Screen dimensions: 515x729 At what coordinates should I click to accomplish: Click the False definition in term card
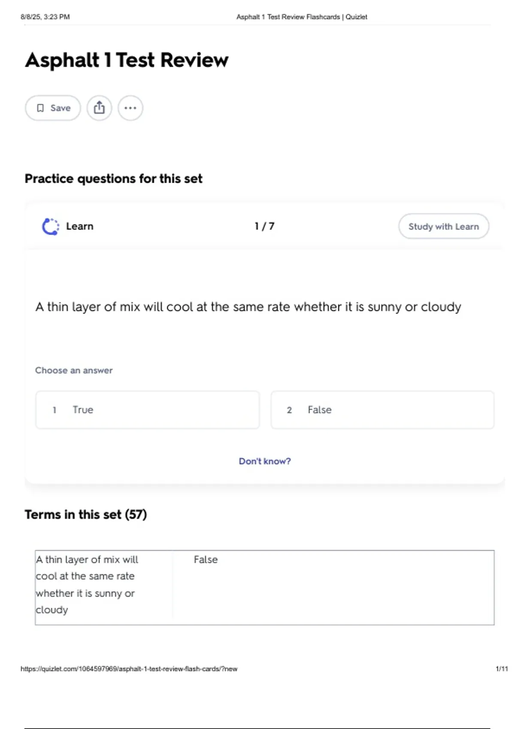tap(206, 560)
